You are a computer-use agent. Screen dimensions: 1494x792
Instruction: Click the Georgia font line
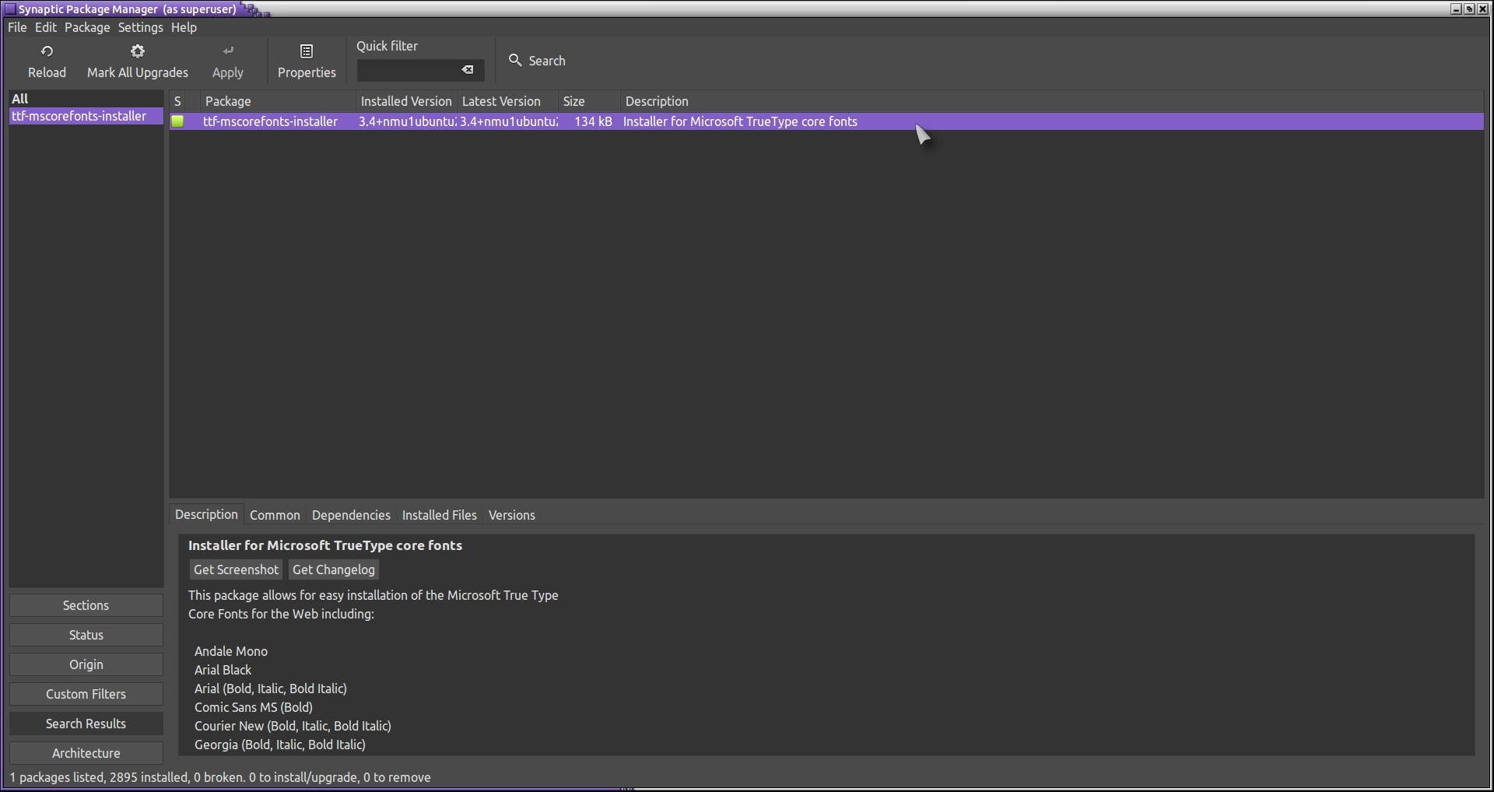coord(280,745)
